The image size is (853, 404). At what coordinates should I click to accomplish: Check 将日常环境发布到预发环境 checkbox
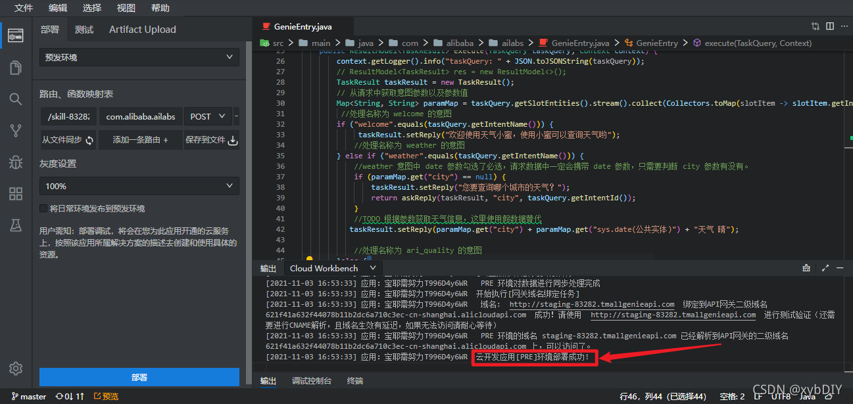point(43,208)
